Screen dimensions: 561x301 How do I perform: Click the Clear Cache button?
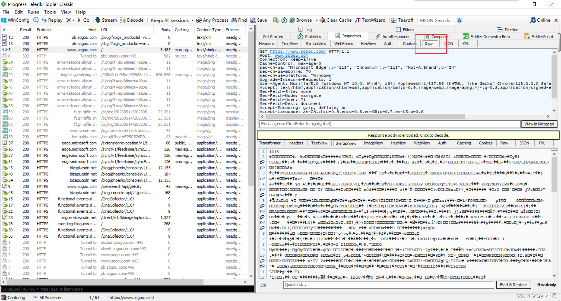[x=336, y=20]
